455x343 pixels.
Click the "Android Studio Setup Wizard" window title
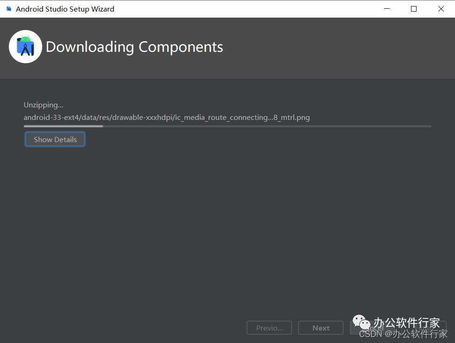click(x=65, y=9)
